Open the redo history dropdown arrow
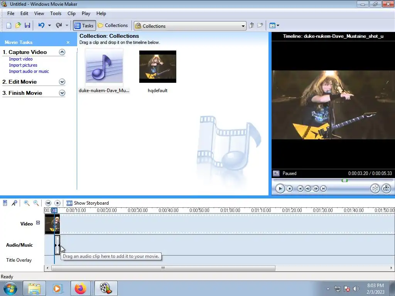 67,25
